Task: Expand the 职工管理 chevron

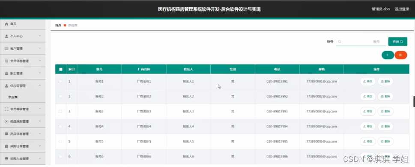Action: 40,73
